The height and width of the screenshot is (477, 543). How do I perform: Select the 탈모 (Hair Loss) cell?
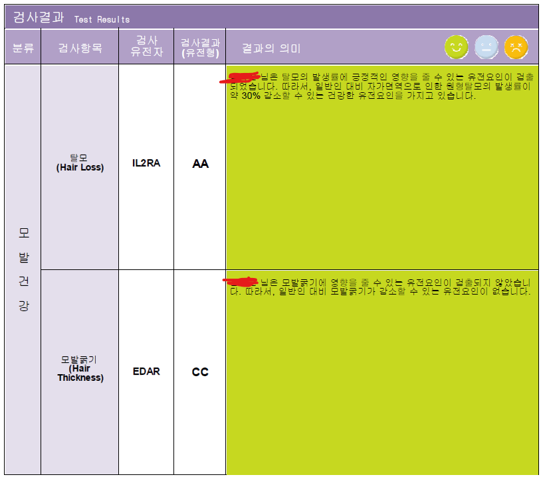coord(80,163)
